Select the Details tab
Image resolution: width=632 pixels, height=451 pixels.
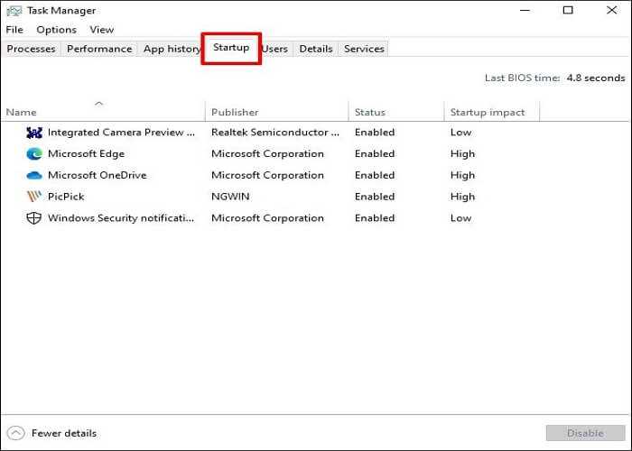[x=316, y=49]
